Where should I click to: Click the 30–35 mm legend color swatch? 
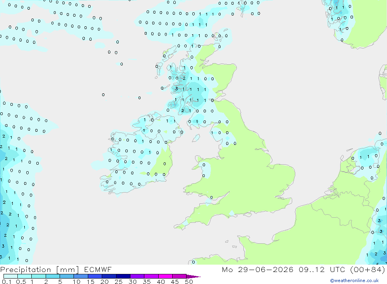(x=137, y=276)
